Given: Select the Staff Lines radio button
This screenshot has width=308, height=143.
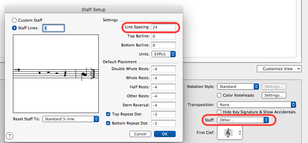Looking at the screenshot, I should (14, 28).
